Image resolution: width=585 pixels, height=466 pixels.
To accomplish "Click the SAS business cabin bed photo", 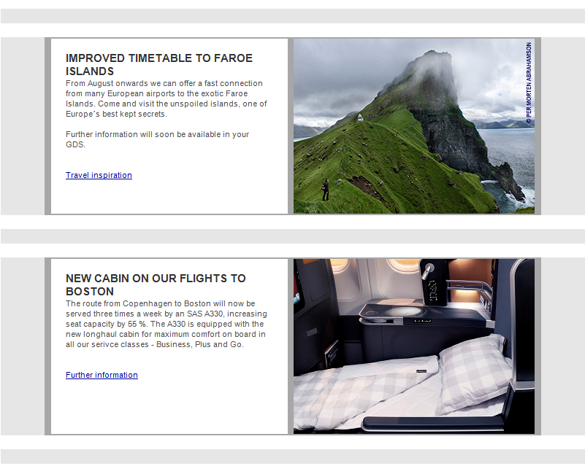I will [414, 346].
